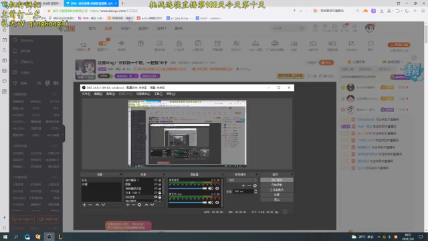Move source down with arrow in 来源 dock
The image size is (428, 241).
[152, 205]
